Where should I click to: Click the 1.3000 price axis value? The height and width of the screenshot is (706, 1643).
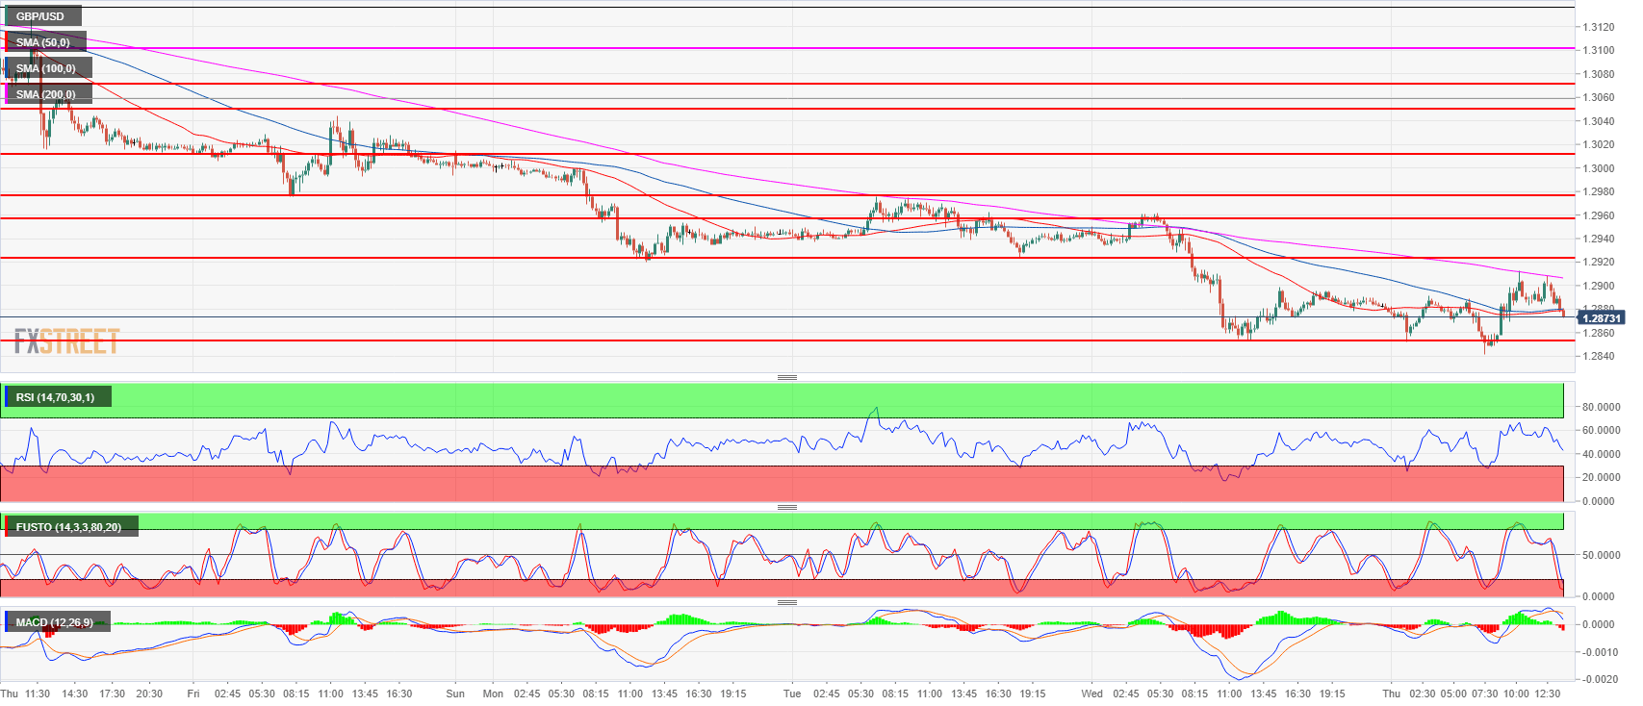(x=1599, y=168)
